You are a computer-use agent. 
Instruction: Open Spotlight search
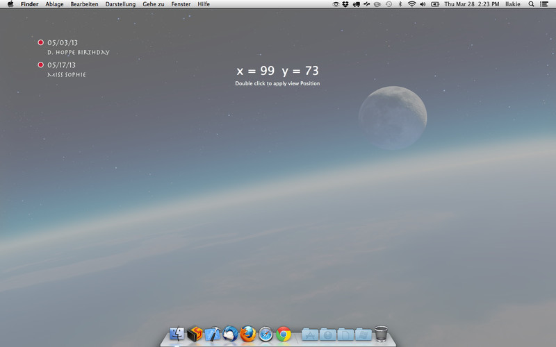[x=531, y=4]
